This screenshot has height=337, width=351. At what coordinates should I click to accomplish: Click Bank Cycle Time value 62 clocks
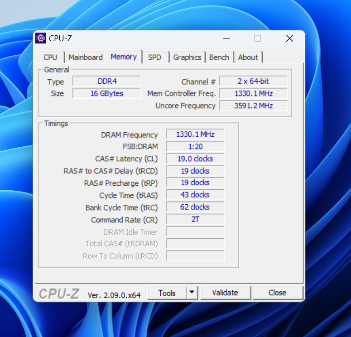[x=195, y=207]
